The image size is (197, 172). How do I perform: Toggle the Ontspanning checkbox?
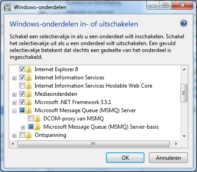22,135
